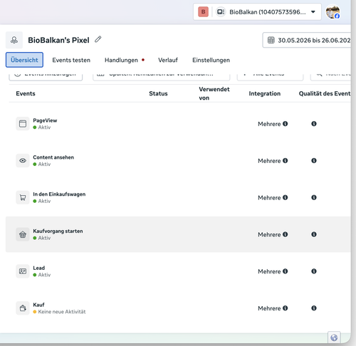Click the Verwendet von column header
Viewport: 356px width, 346px height.
[x=214, y=93]
